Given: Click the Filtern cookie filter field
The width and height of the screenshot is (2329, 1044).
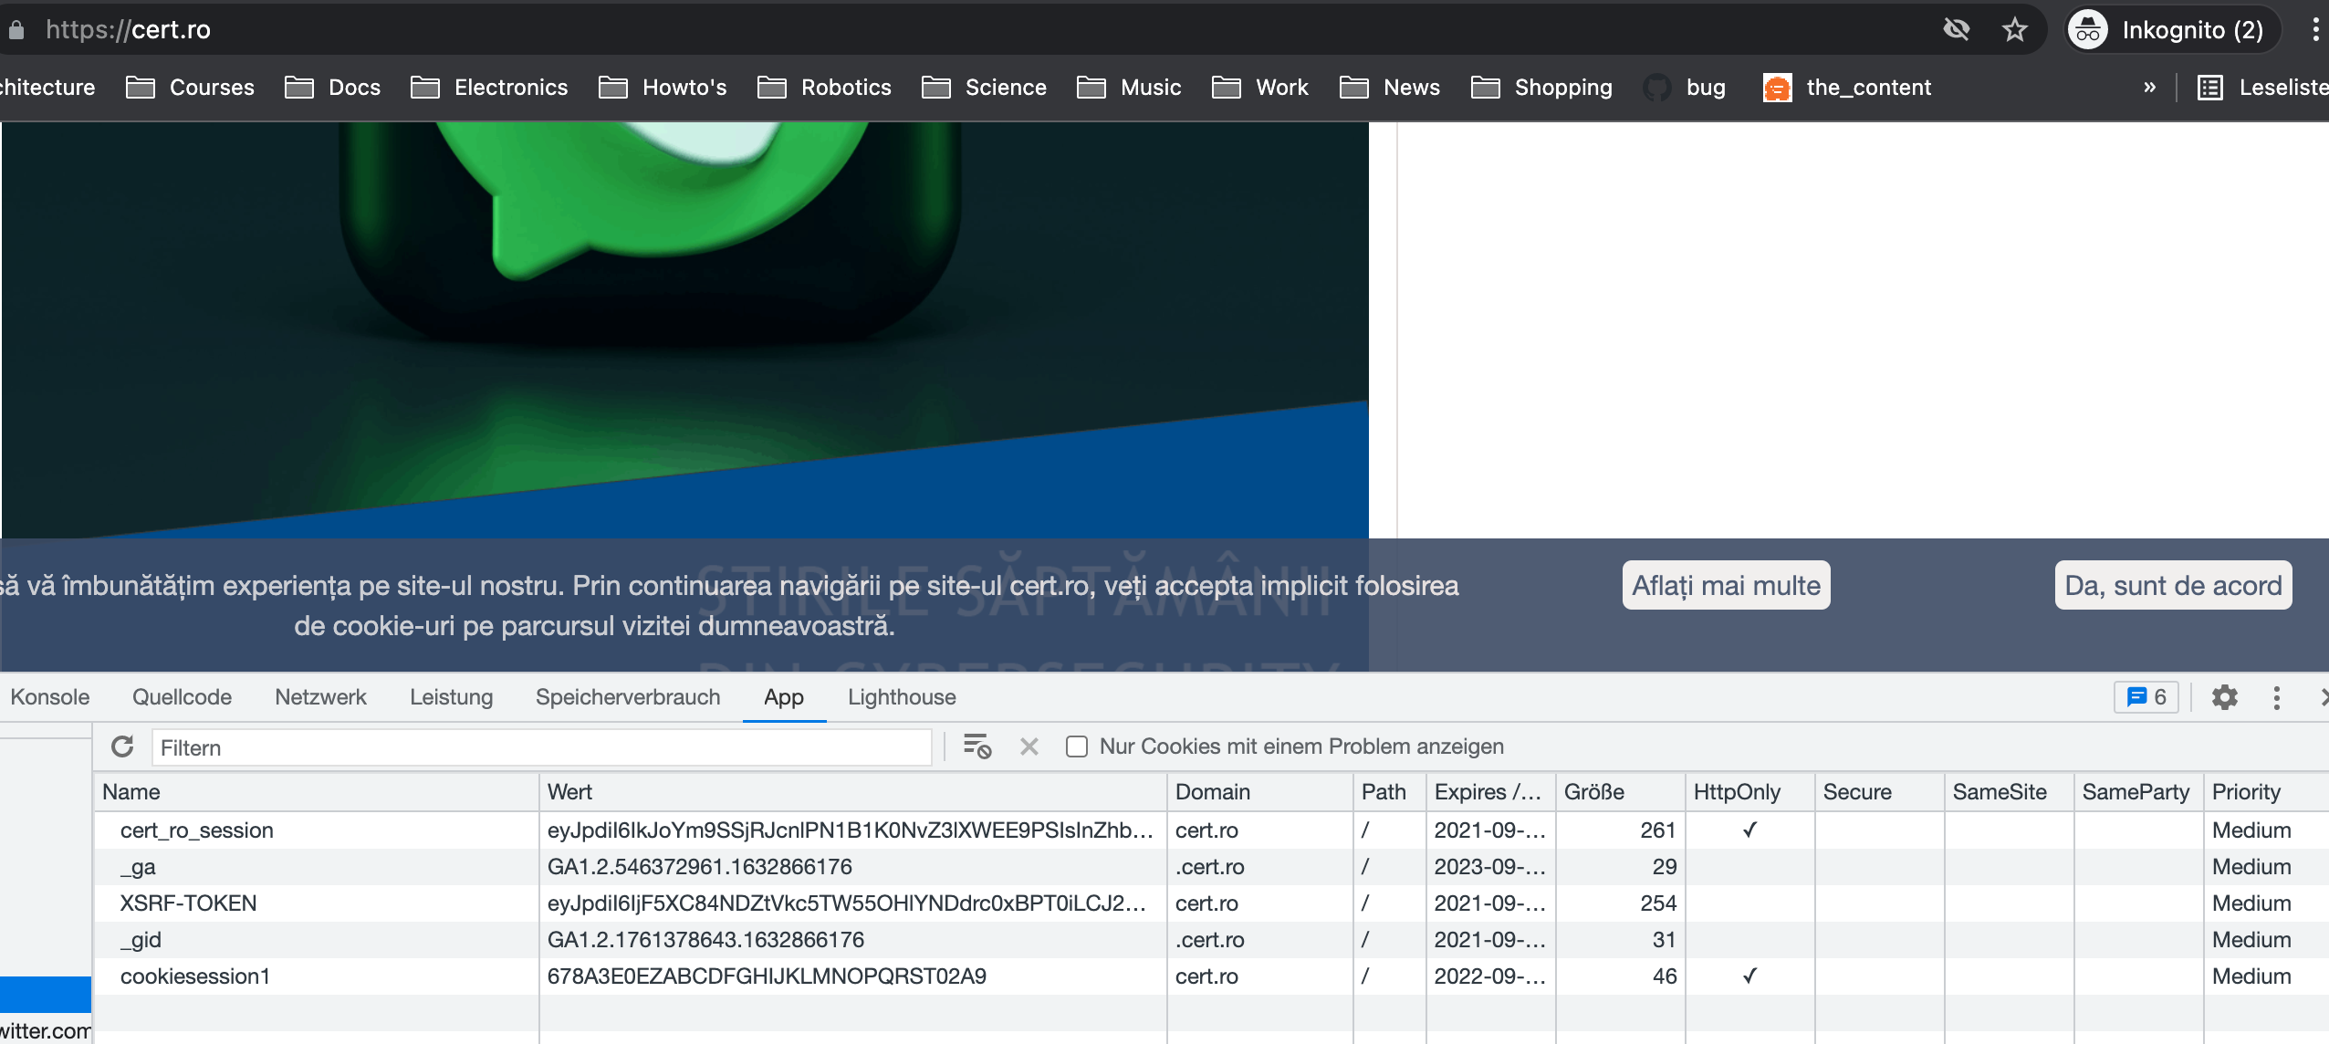Looking at the screenshot, I should (x=540, y=747).
